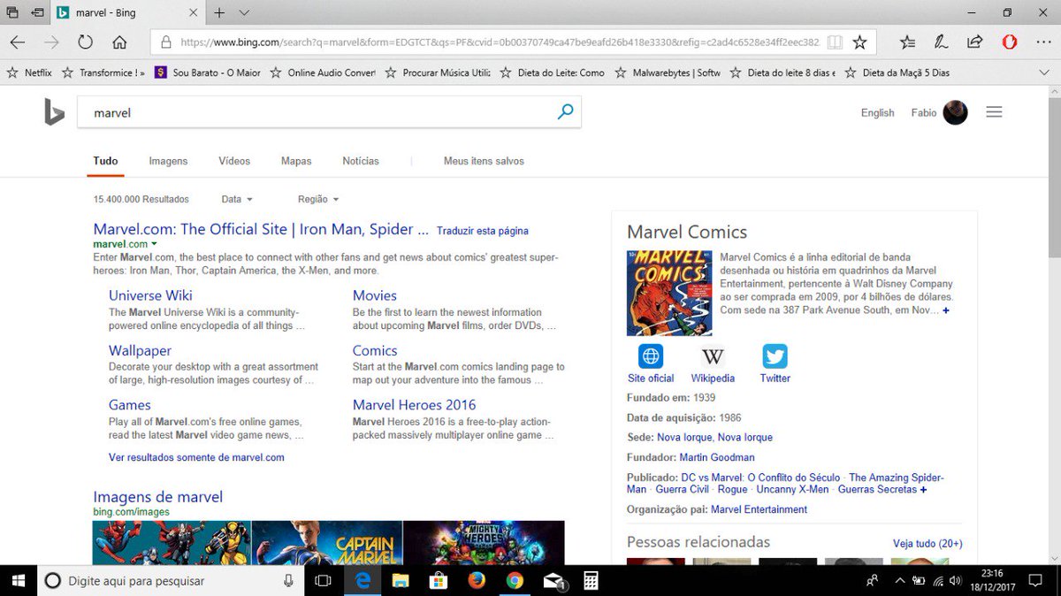Open the Site oficial globe icon
This screenshot has height=596, width=1061.
coord(651,356)
